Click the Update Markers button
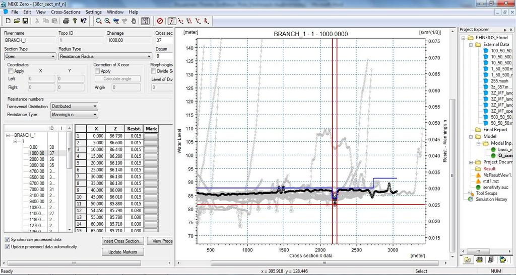 coord(123,252)
